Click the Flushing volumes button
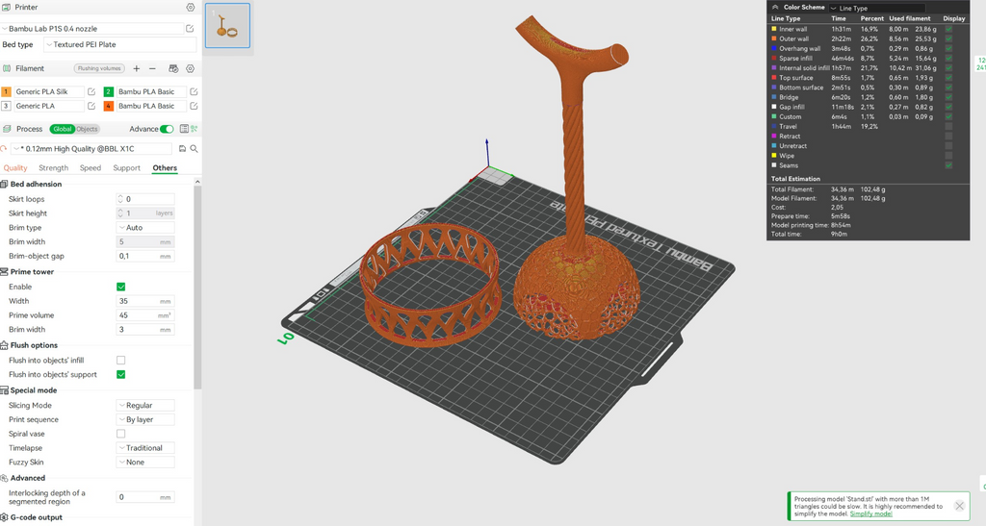 pos(99,68)
